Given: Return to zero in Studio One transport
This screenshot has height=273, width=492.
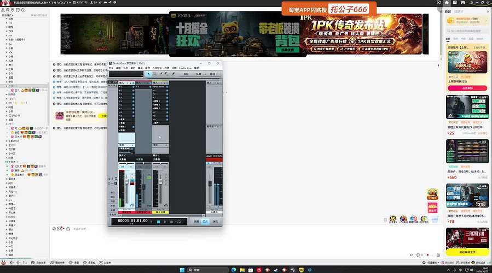Looking at the screenshot, I should tap(151, 222).
